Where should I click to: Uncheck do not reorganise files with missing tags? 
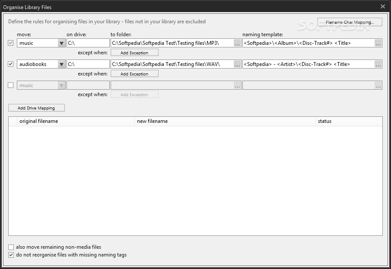point(11,255)
